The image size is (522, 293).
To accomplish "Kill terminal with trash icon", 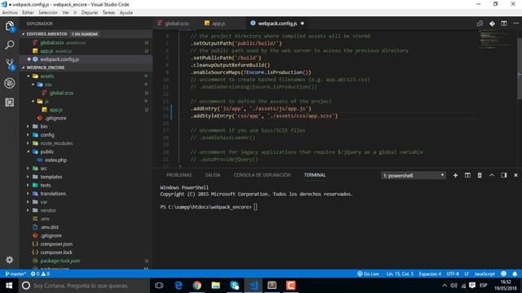I will tap(480, 175).
